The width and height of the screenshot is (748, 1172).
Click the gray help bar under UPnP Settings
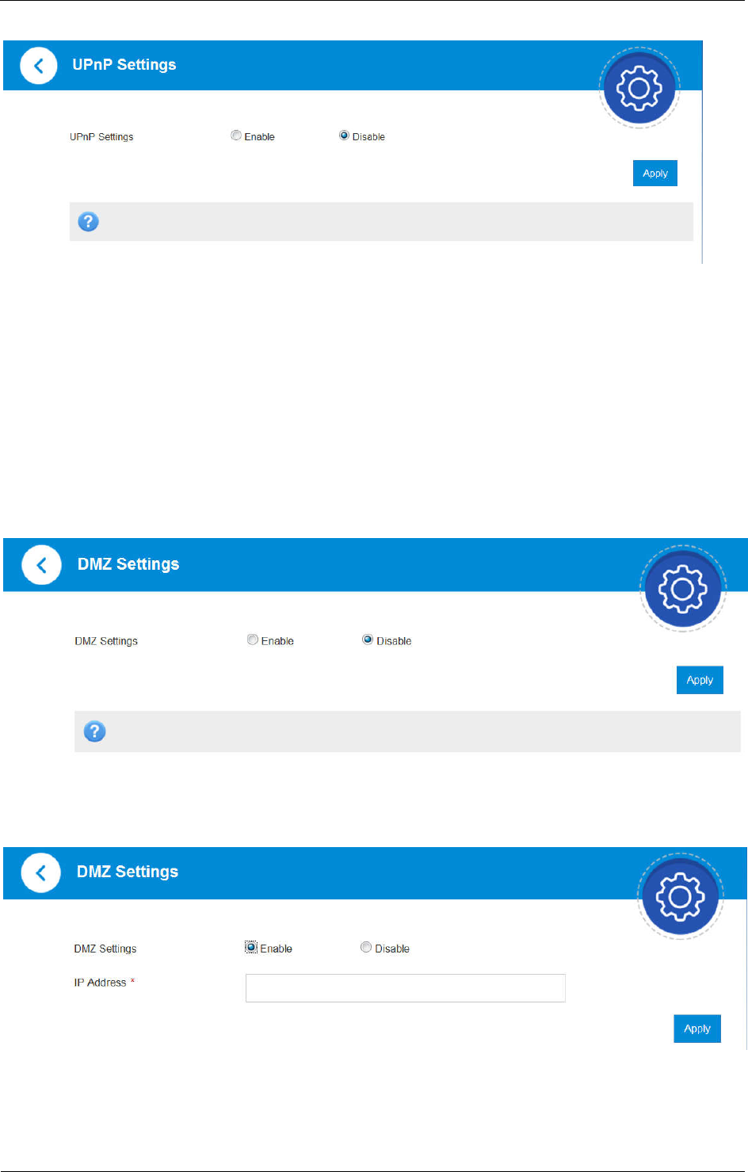(381, 222)
